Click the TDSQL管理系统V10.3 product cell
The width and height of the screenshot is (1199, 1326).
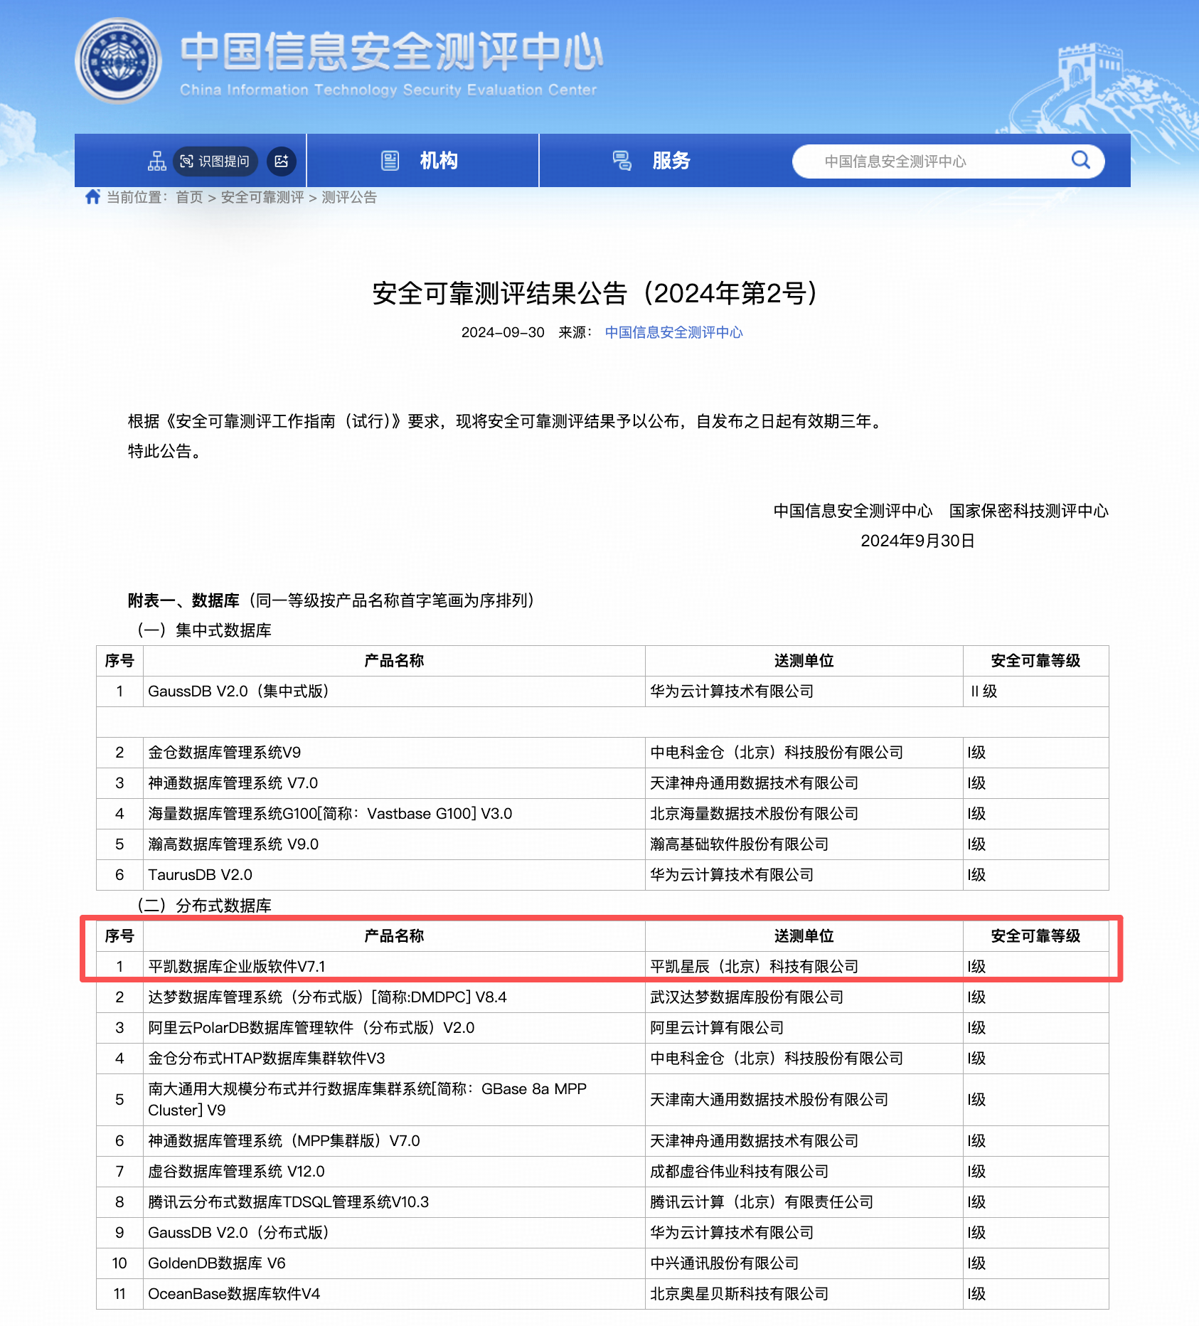tap(394, 1202)
